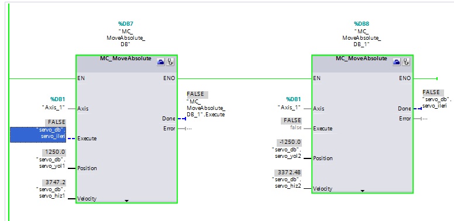Click Execute pin on DB8 block

[322, 129]
